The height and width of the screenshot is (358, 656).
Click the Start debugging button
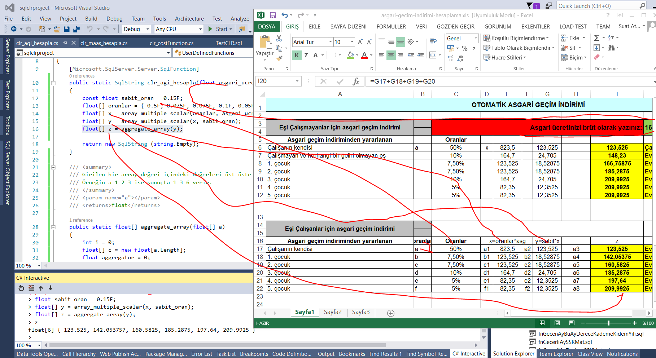pos(220,29)
